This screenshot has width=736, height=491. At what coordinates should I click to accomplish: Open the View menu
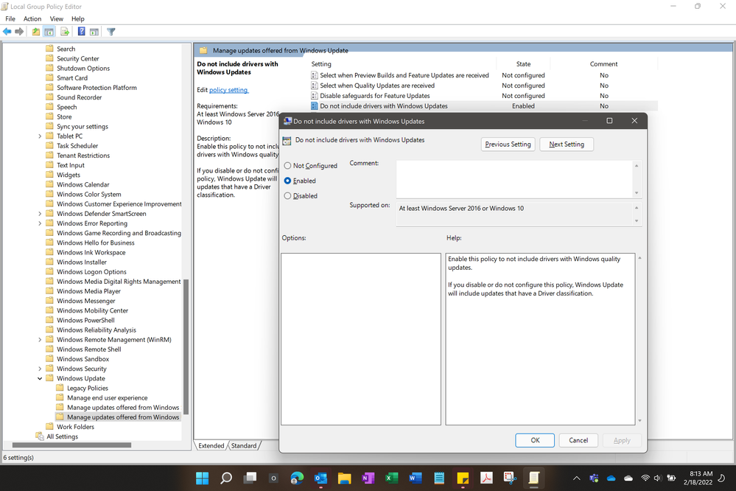point(56,18)
